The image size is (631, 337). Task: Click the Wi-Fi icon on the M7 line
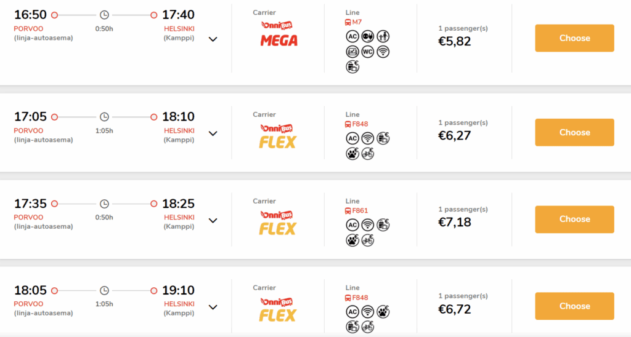point(383,52)
